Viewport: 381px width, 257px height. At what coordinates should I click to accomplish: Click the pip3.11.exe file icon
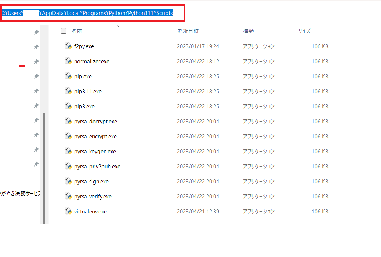click(x=69, y=91)
